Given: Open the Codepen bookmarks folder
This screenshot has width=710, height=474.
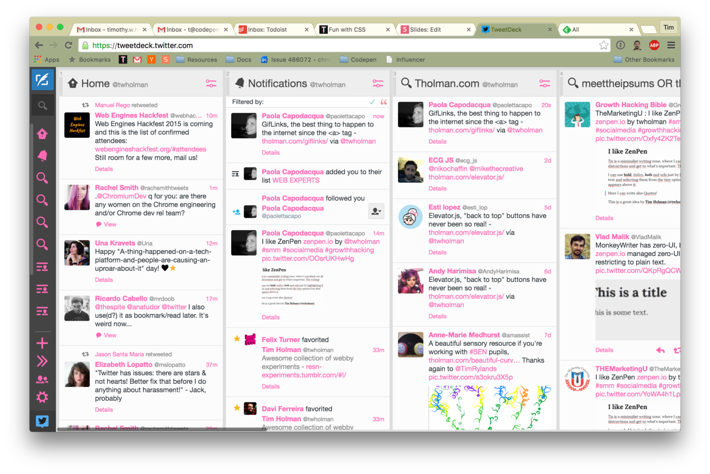Looking at the screenshot, I should [358, 60].
